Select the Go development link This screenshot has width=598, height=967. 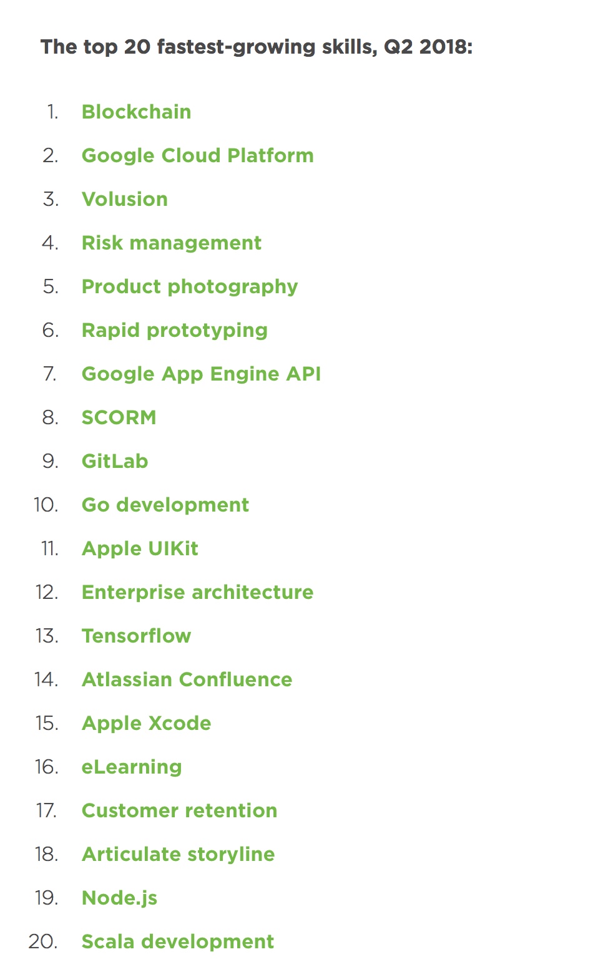[x=165, y=505]
